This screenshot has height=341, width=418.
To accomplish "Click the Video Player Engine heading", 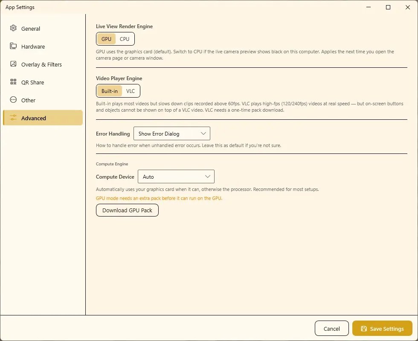I will (x=119, y=78).
